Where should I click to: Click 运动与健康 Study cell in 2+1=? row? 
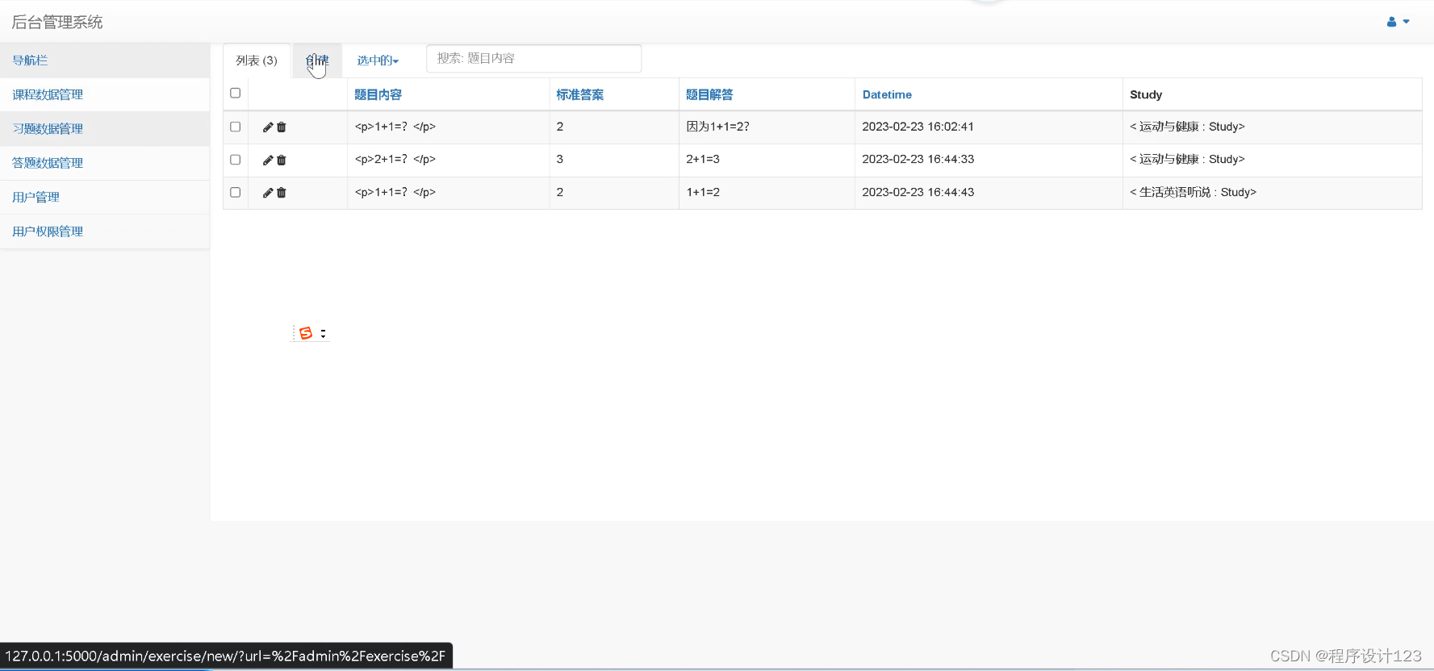(1272, 160)
